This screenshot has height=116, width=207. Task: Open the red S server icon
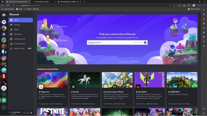(x=4, y=76)
